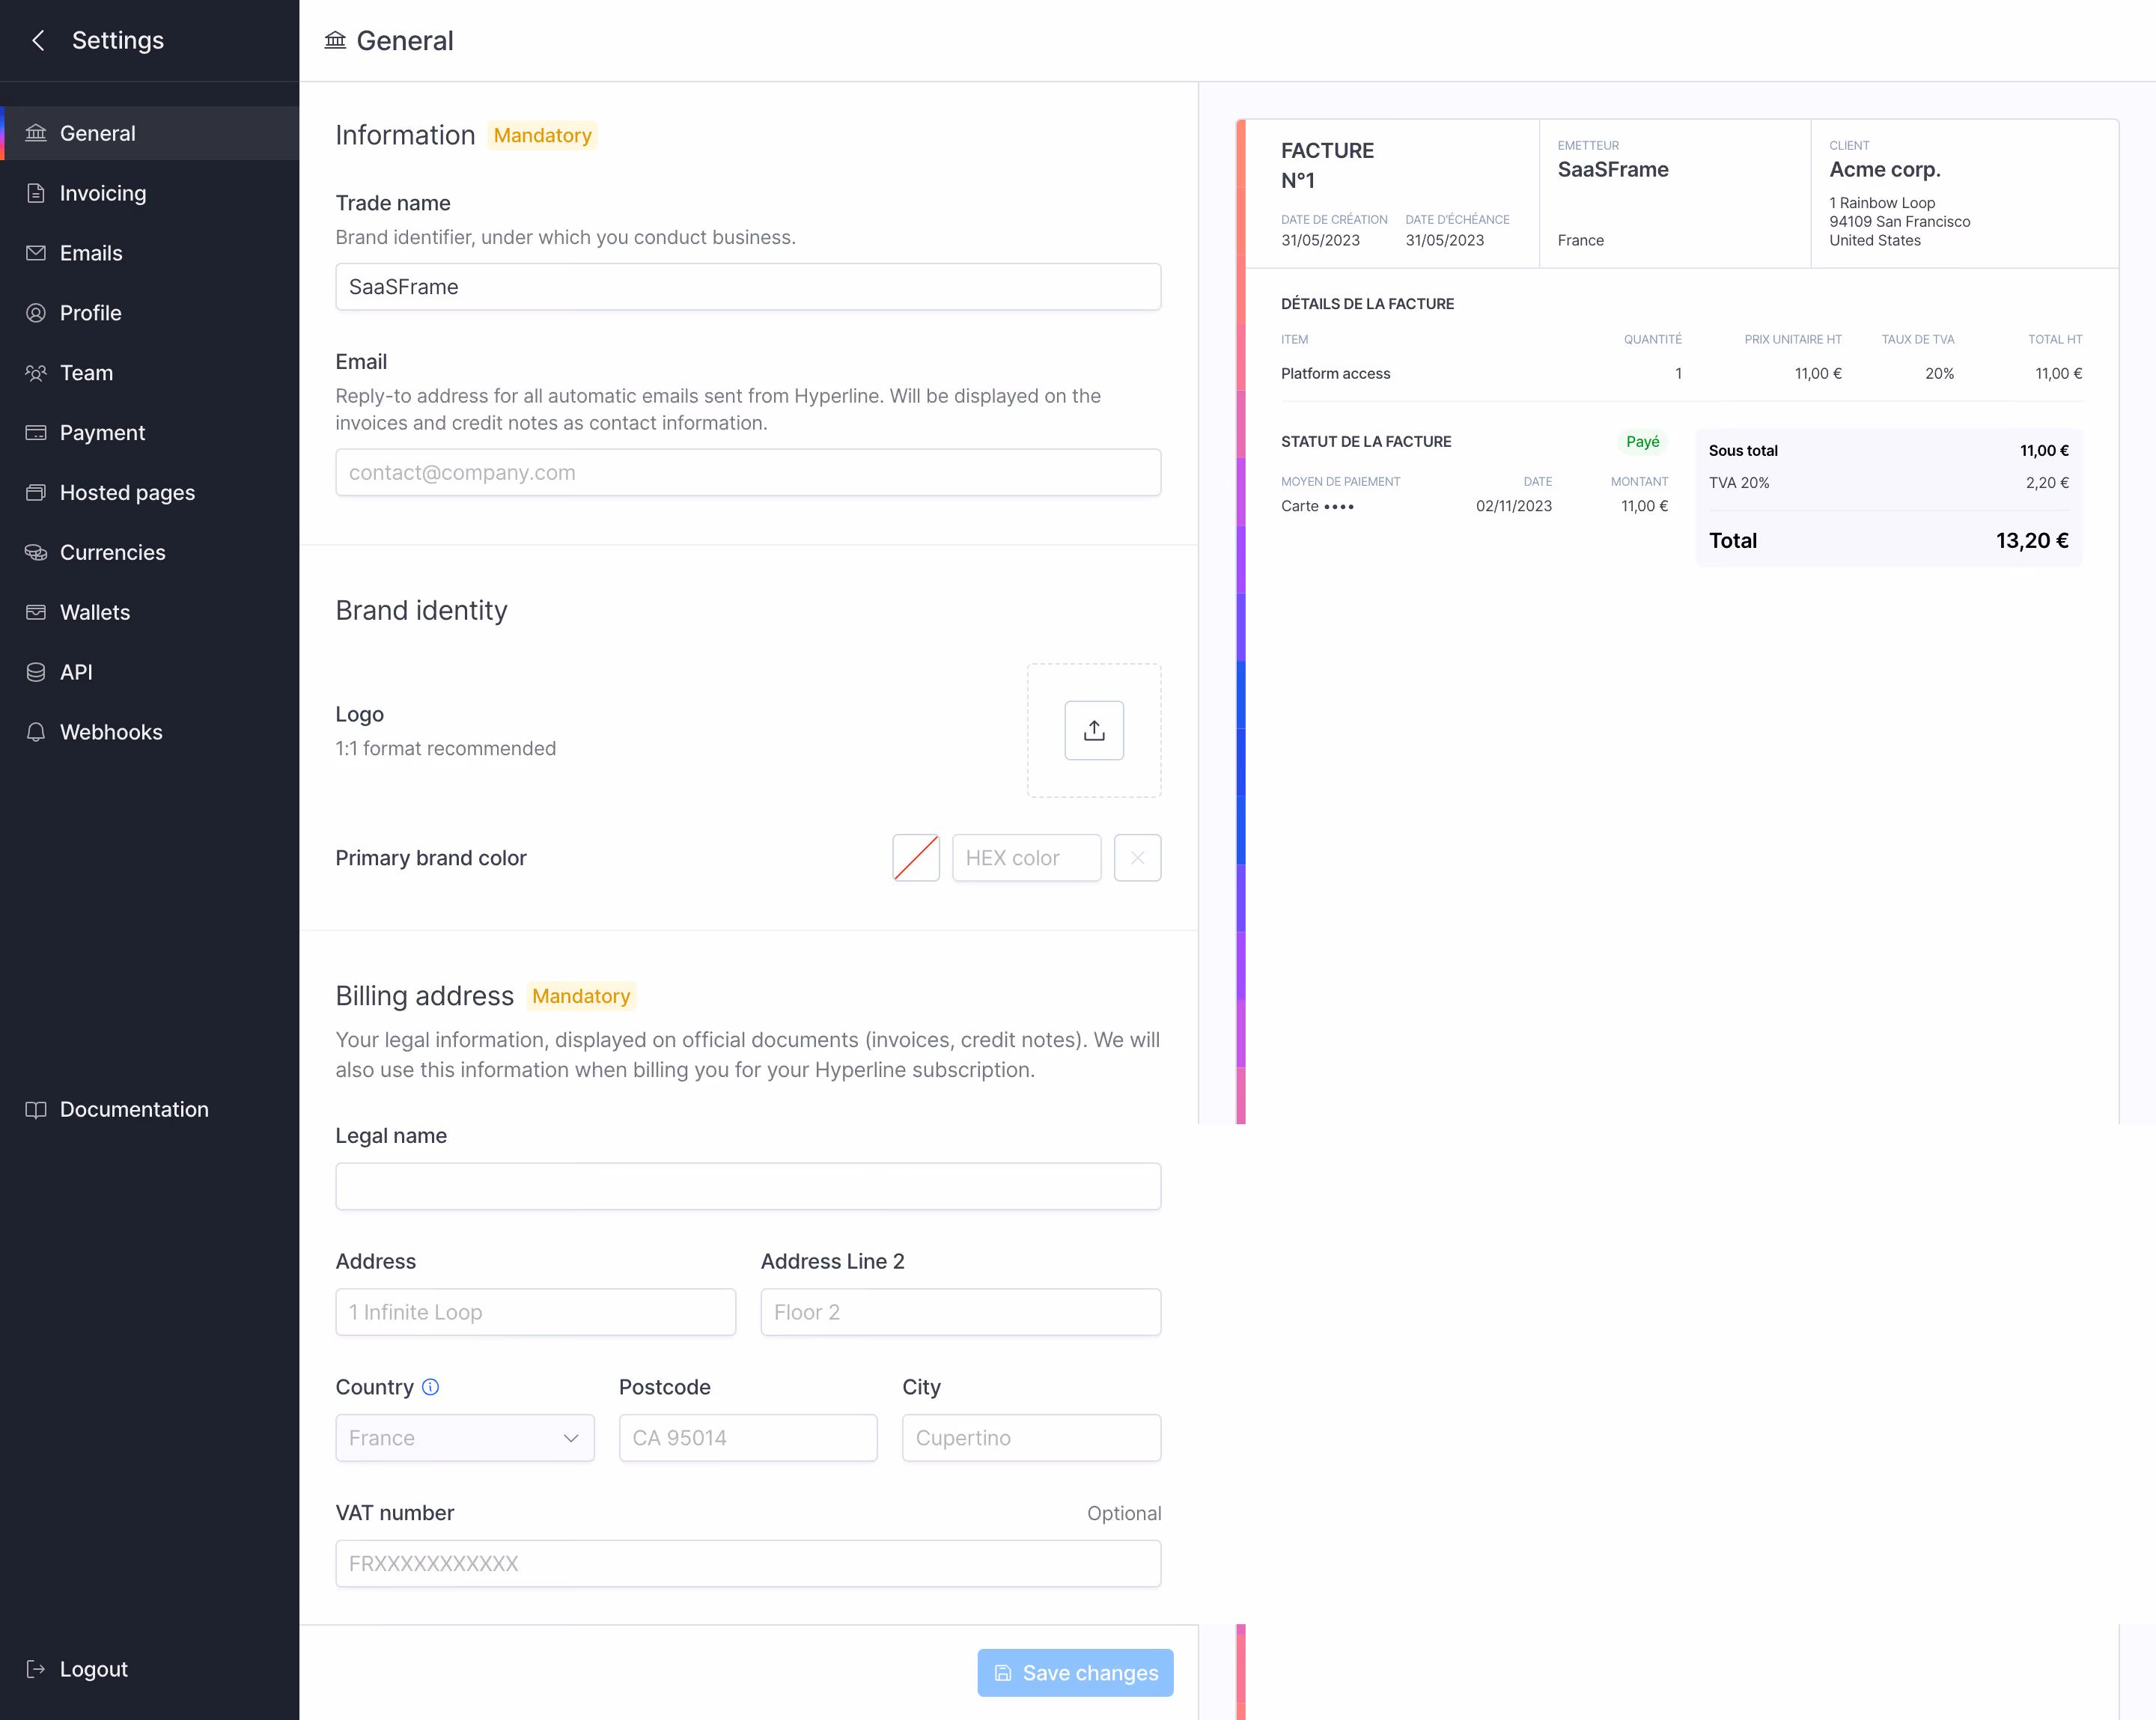Open the Invoicing settings section
The image size is (2156, 1720).
(x=150, y=193)
